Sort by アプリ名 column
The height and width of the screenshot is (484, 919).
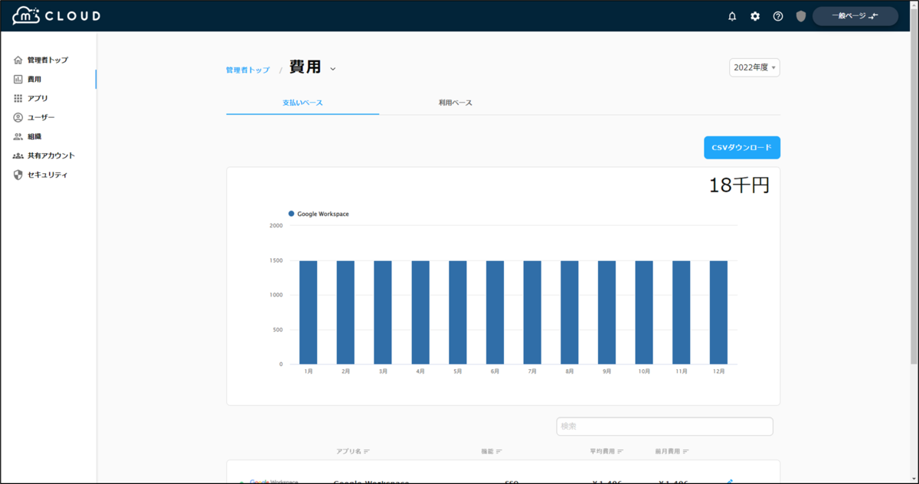[352, 451]
